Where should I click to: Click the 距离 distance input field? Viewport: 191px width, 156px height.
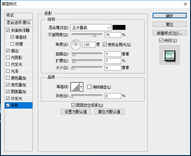[x=113, y=54]
